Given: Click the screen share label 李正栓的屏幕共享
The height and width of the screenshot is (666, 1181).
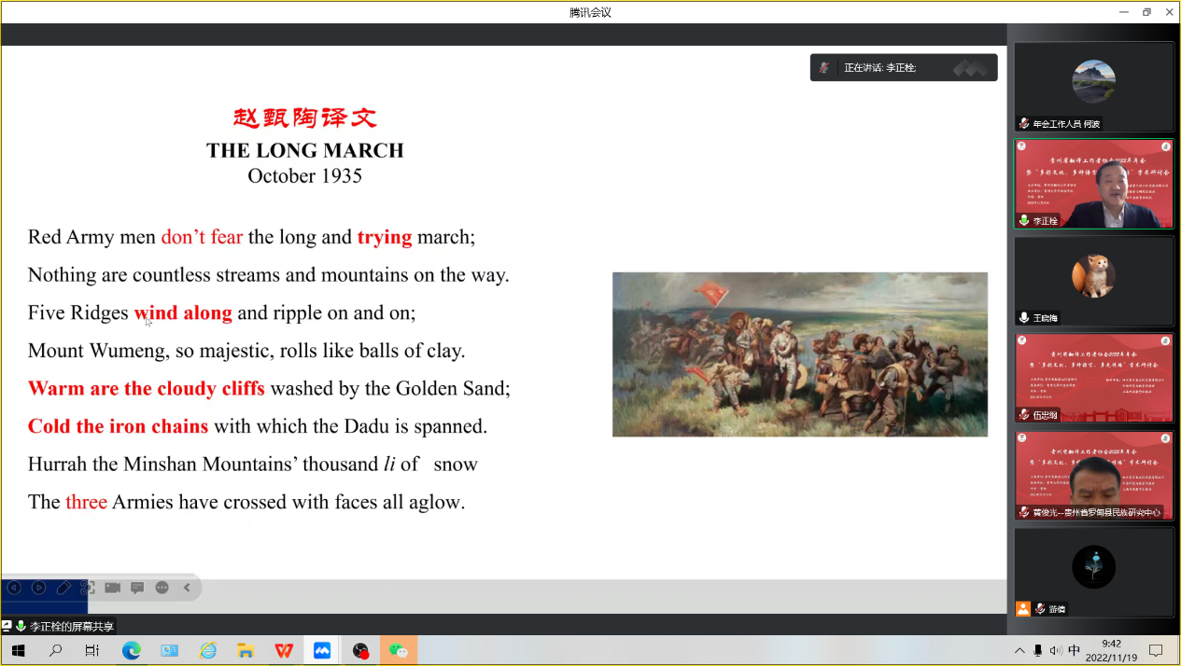Looking at the screenshot, I should (72, 627).
